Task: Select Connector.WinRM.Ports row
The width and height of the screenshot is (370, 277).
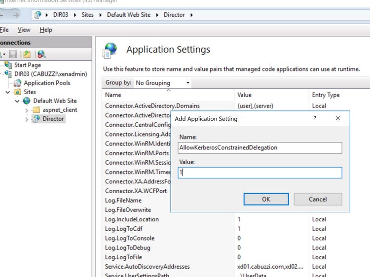Action: pos(137,153)
